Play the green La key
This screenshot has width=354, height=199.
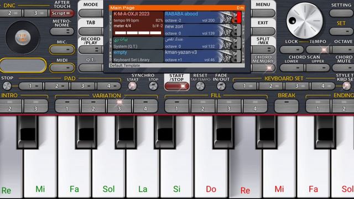(x=143, y=171)
